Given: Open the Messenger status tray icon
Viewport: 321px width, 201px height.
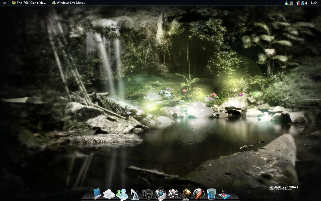Looking at the screenshot, I should pyautogui.click(x=287, y=3).
